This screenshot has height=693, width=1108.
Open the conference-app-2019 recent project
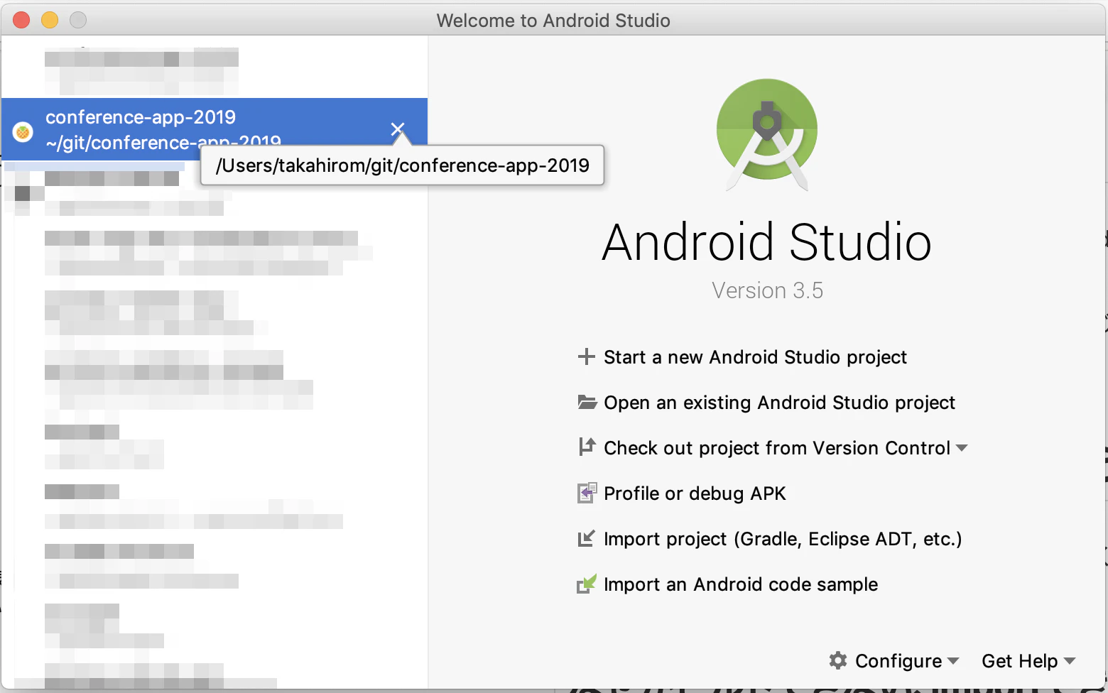click(214, 129)
